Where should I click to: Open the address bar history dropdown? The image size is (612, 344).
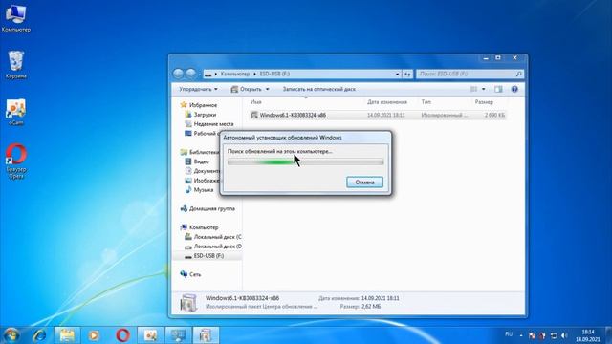pyautogui.click(x=398, y=74)
